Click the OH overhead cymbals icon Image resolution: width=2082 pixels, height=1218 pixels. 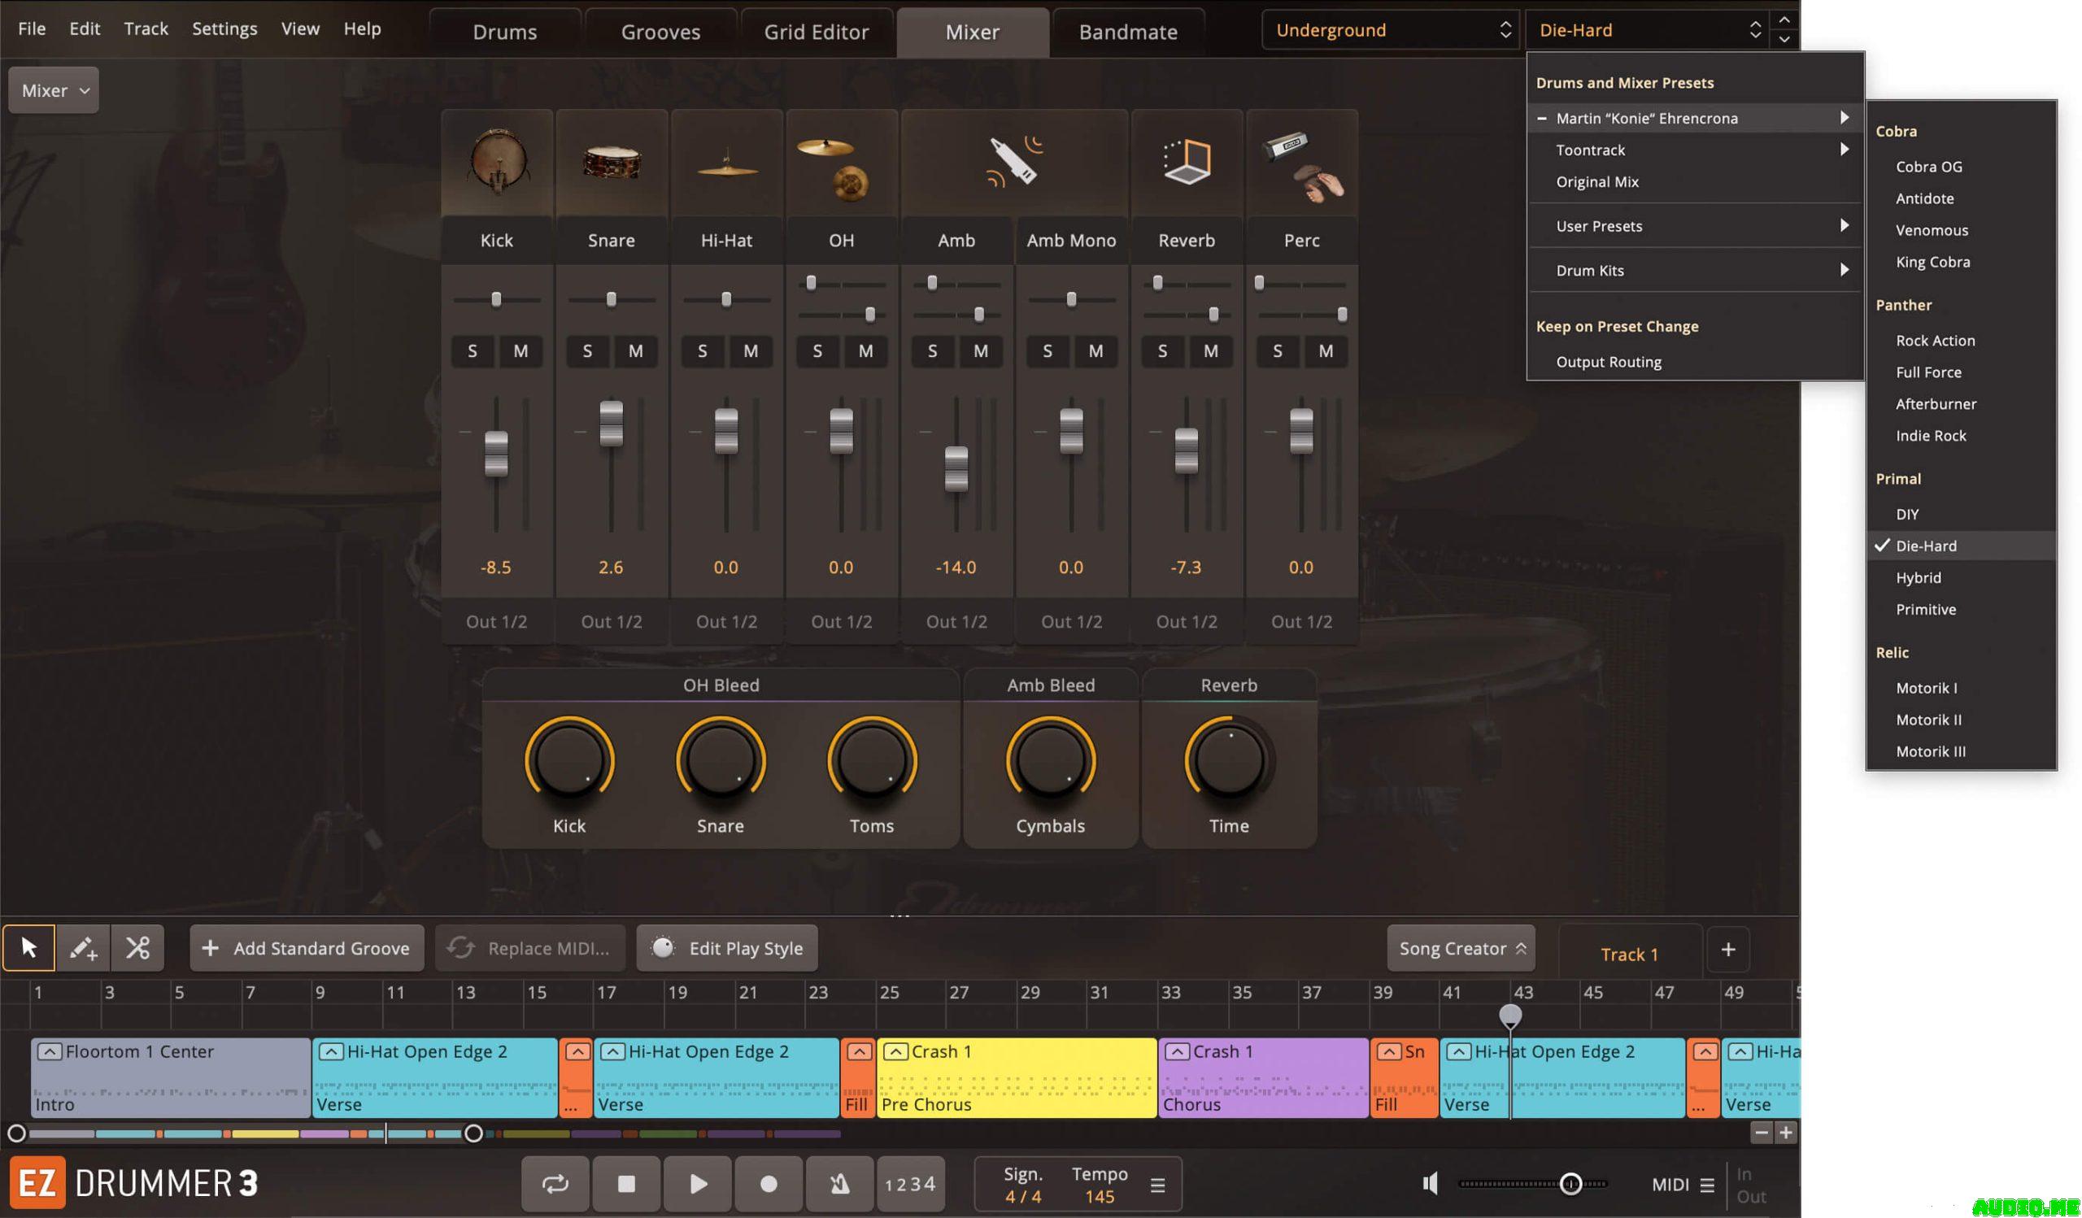(x=834, y=169)
